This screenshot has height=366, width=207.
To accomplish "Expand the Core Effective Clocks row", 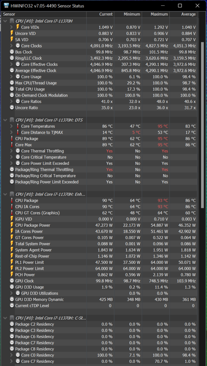I will [x=11, y=64].
